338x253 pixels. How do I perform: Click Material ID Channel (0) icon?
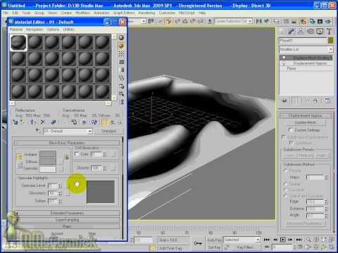84,122
